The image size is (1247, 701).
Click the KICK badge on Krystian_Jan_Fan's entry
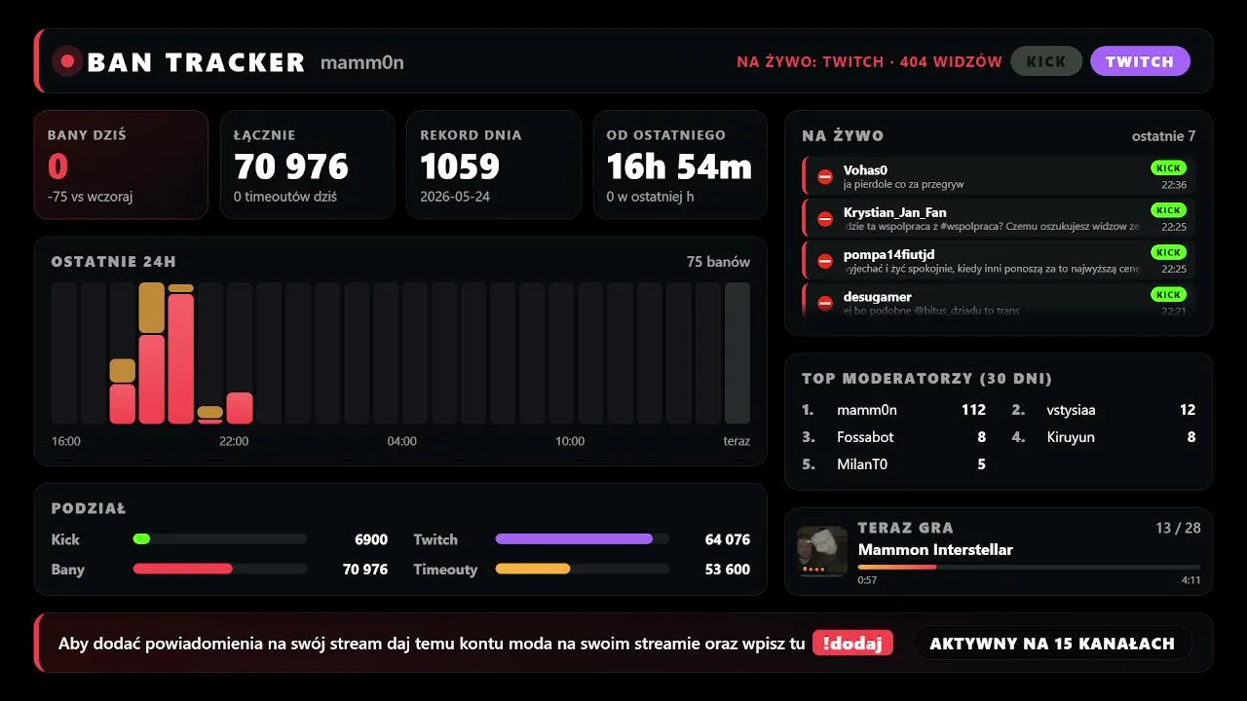(x=1168, y=210)
